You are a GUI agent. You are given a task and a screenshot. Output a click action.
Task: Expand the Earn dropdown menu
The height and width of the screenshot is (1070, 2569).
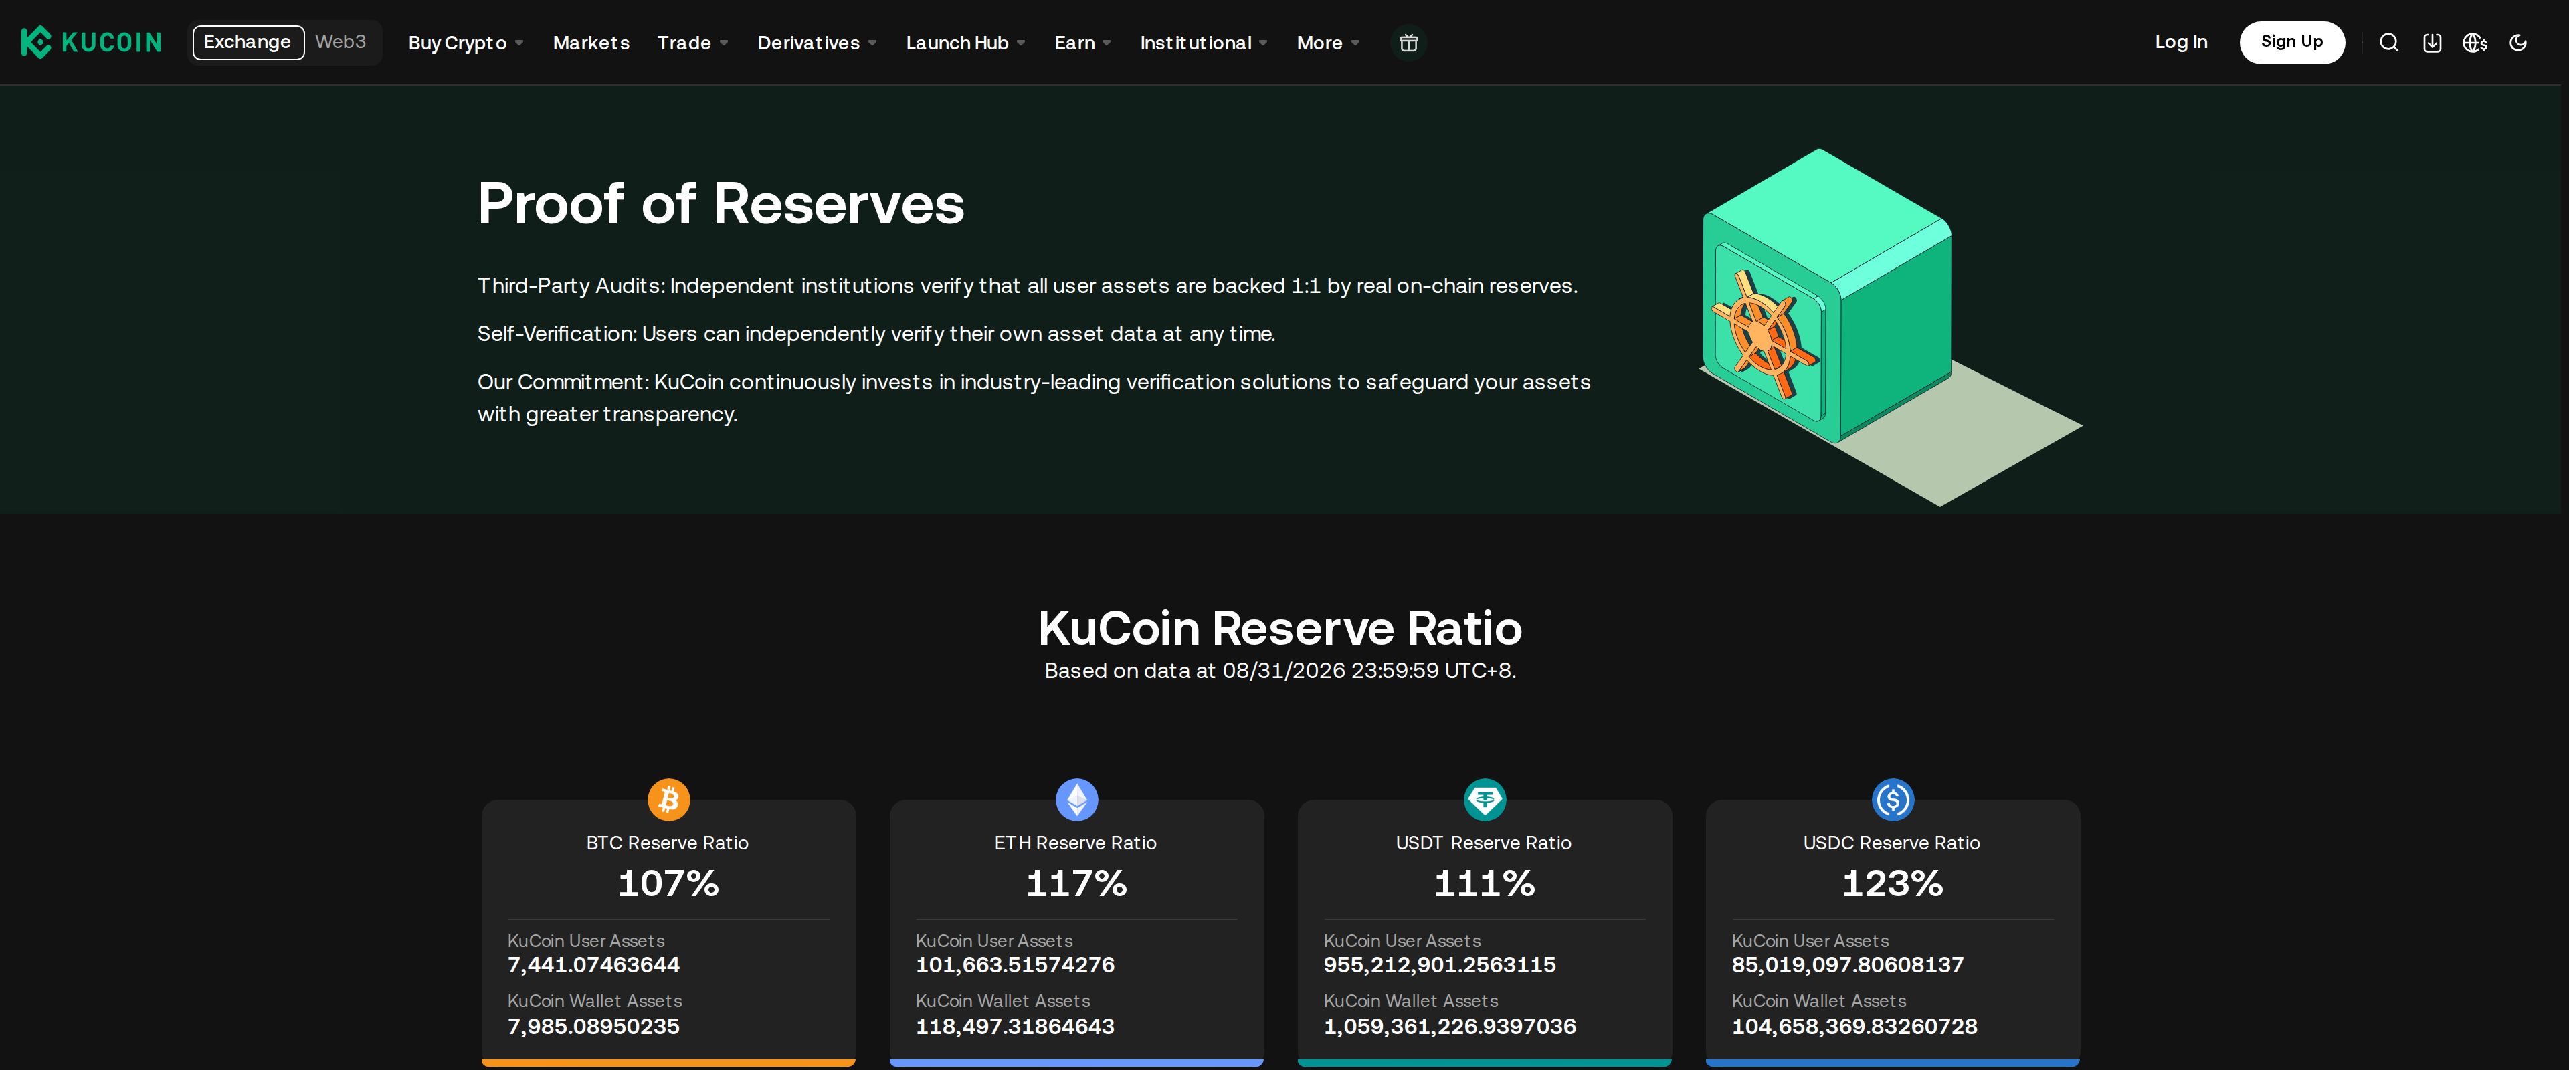tap(1082, 43)
